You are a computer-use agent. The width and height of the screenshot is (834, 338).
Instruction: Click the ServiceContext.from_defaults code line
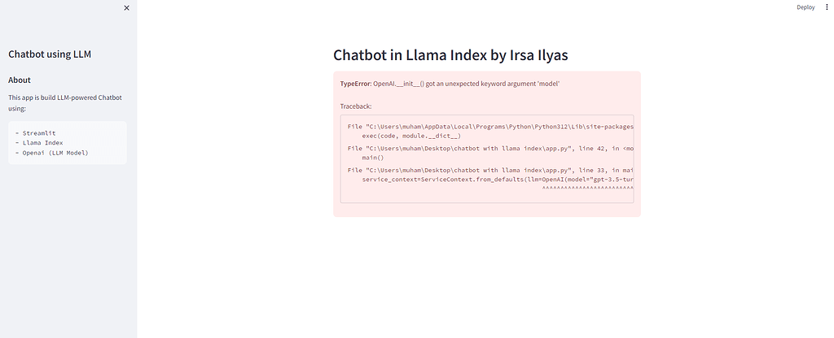498,180
